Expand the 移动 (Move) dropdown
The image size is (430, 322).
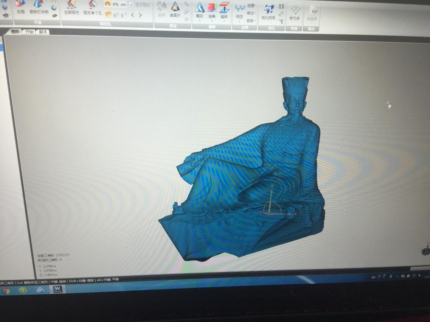click(x=251, y=13)
